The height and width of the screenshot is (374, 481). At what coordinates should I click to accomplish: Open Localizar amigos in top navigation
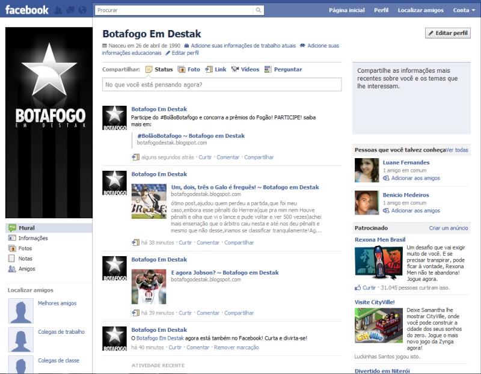[x=420, y=10]
